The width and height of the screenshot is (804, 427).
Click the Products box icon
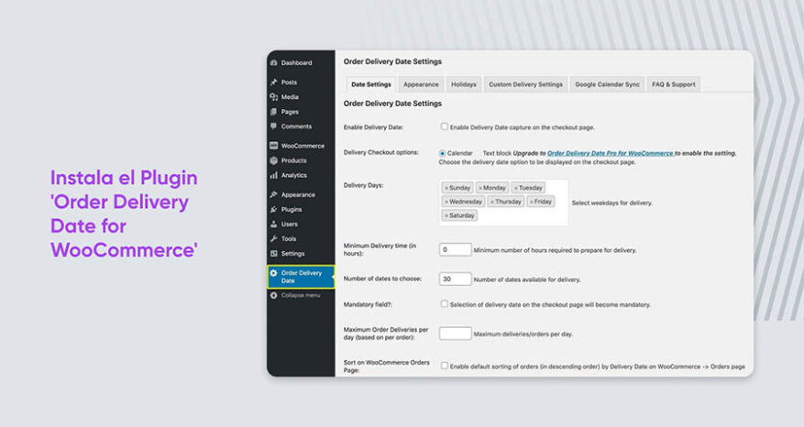274,160
